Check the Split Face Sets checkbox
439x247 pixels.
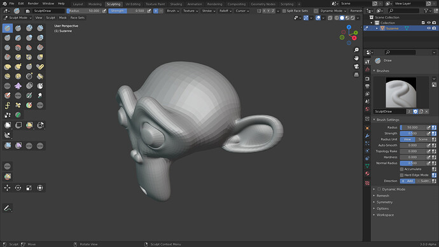(284, 11)
